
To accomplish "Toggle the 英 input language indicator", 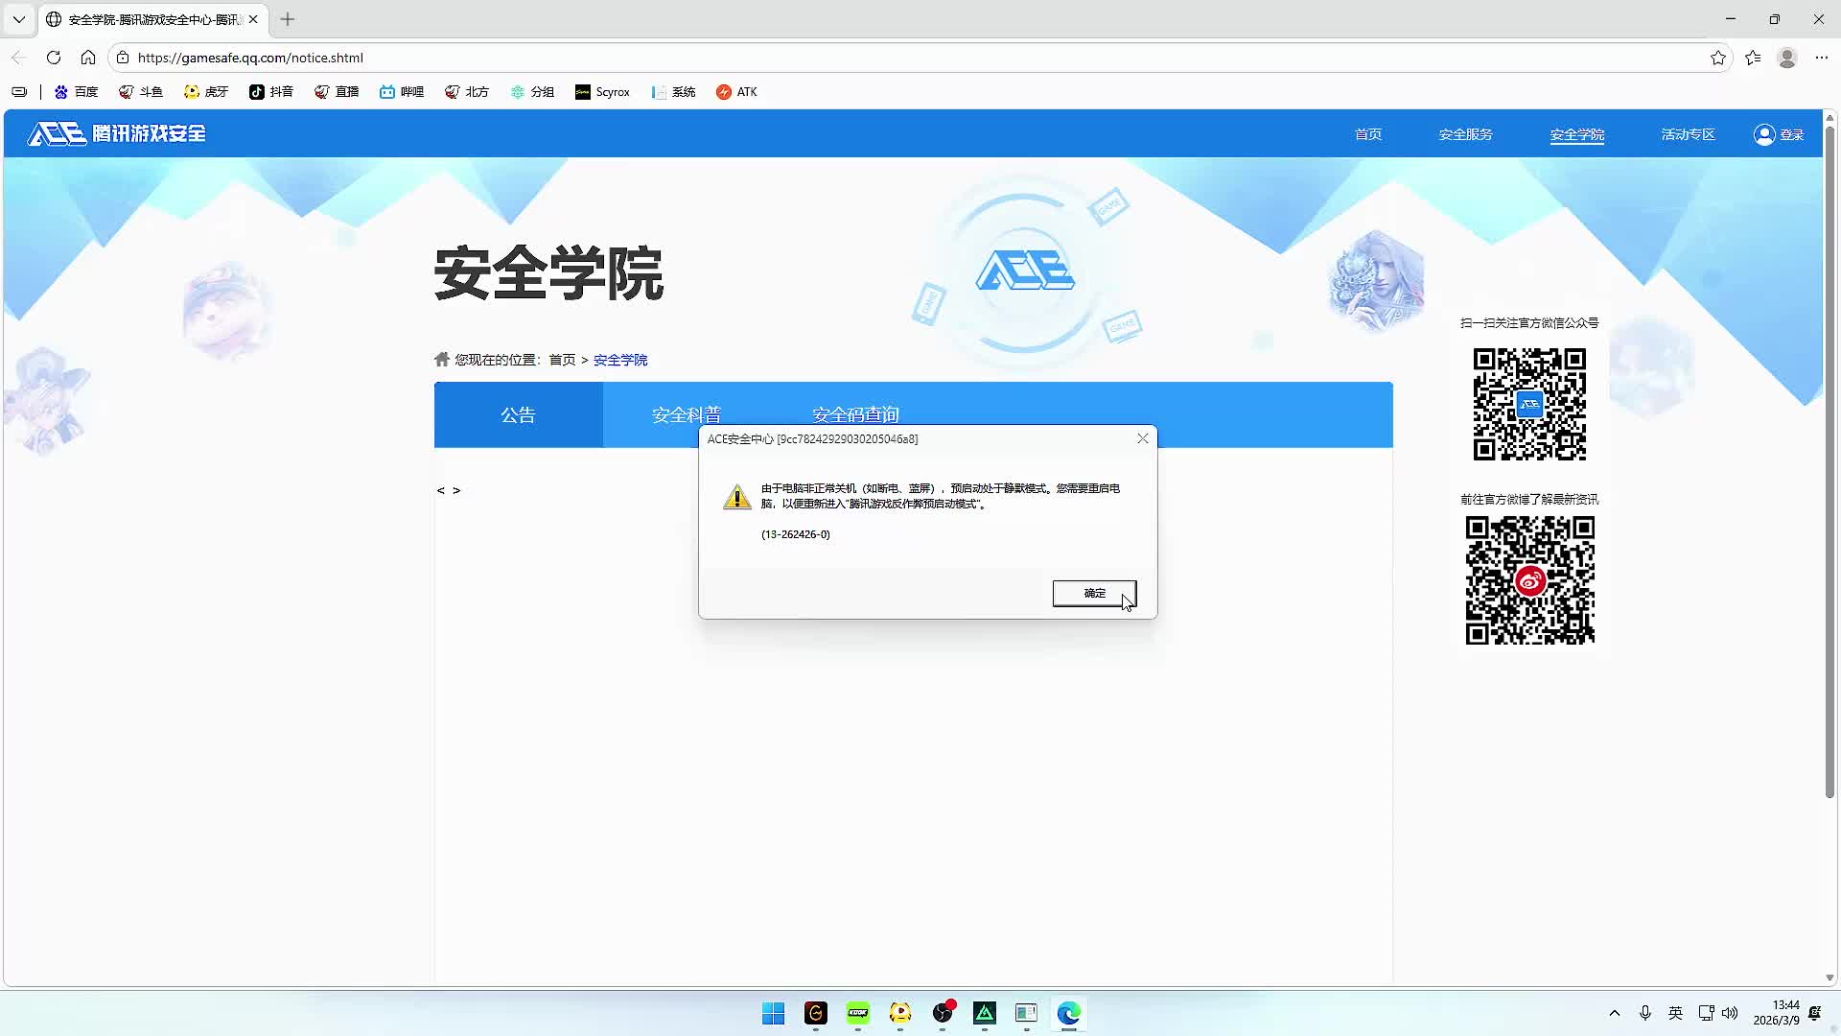I will (1675, 1013).
